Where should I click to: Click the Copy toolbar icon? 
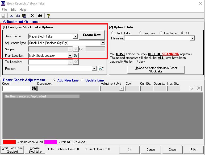click(x=18, y=16)
